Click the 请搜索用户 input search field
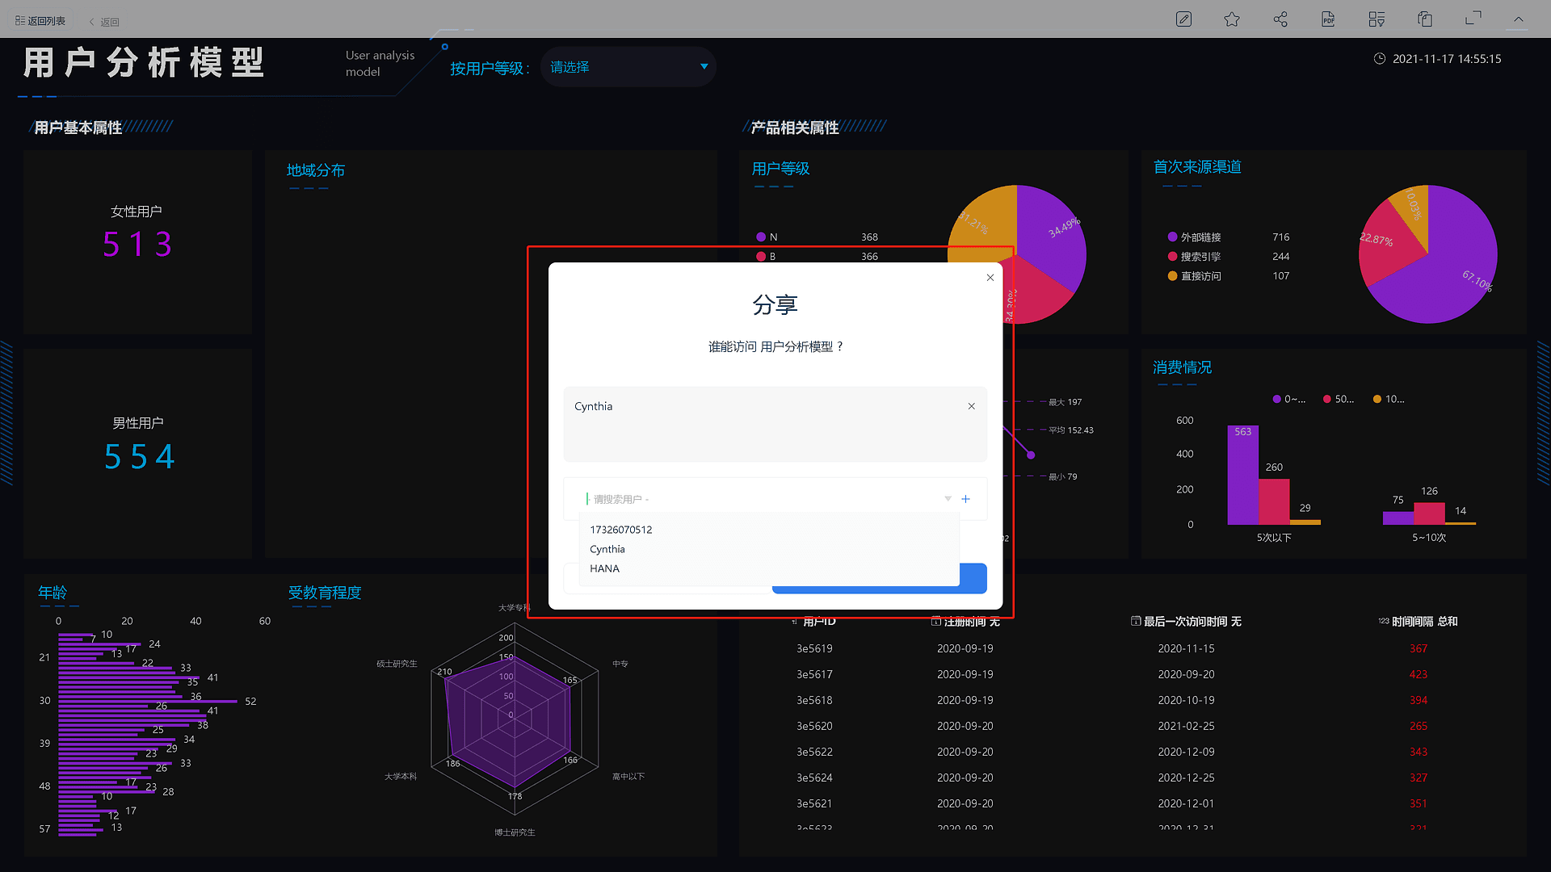Screen dimensions: 1551x872 763,498
